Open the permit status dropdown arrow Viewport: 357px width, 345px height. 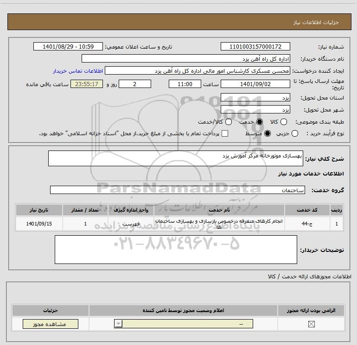(x=118, y=324)
